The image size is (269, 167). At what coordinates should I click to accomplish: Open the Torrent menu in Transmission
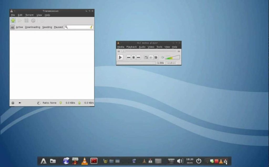pos(29,15)
